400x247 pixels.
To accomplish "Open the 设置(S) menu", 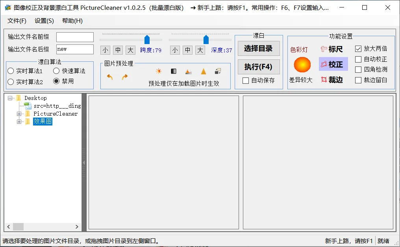I will click(x=44, y=20).
